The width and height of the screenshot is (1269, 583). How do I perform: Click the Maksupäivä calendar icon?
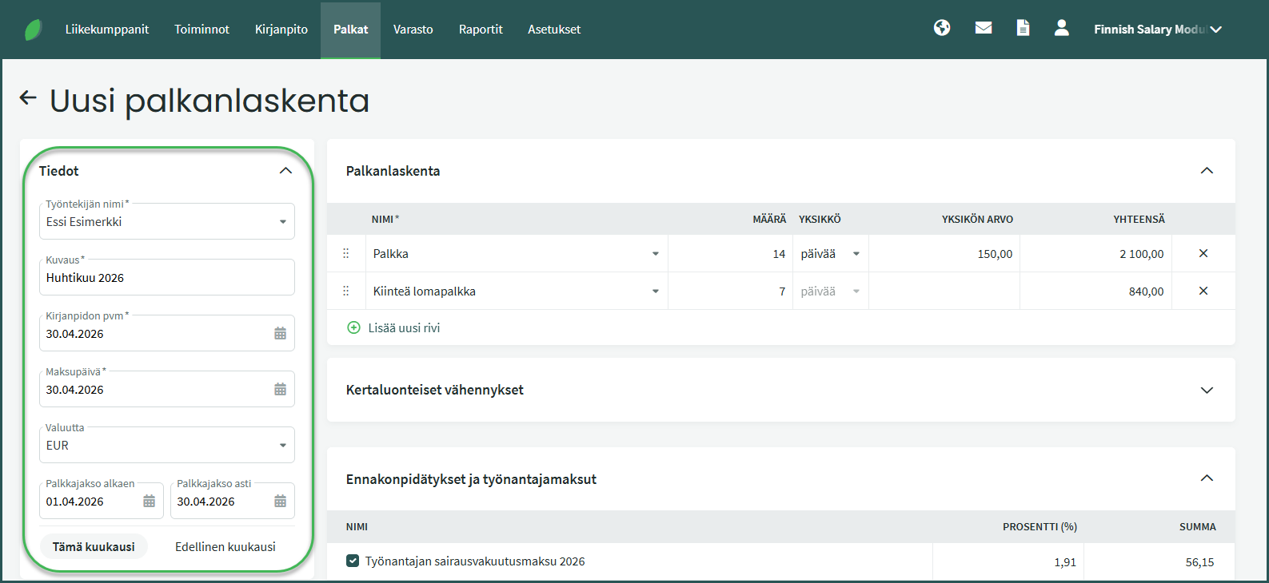pyautogui.click(x=280, y=390)
